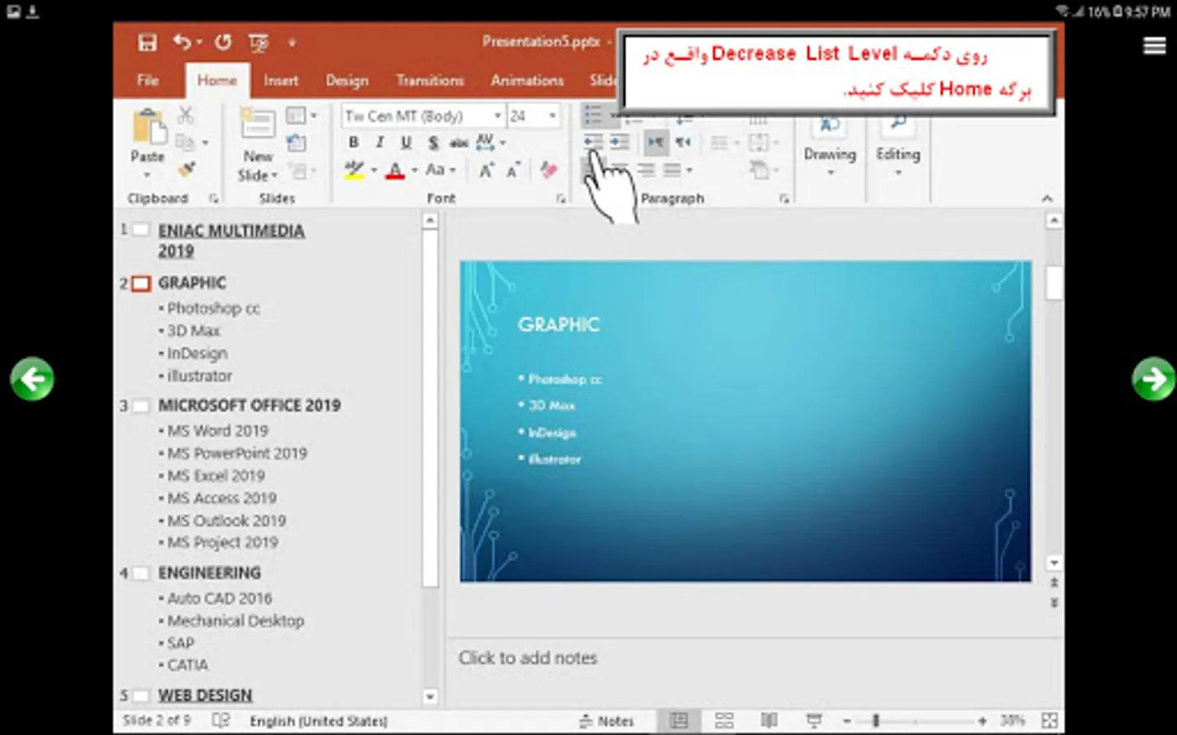Click the zoom slider handle
This screenshot has width=1177, height=735.
[875, 720]
